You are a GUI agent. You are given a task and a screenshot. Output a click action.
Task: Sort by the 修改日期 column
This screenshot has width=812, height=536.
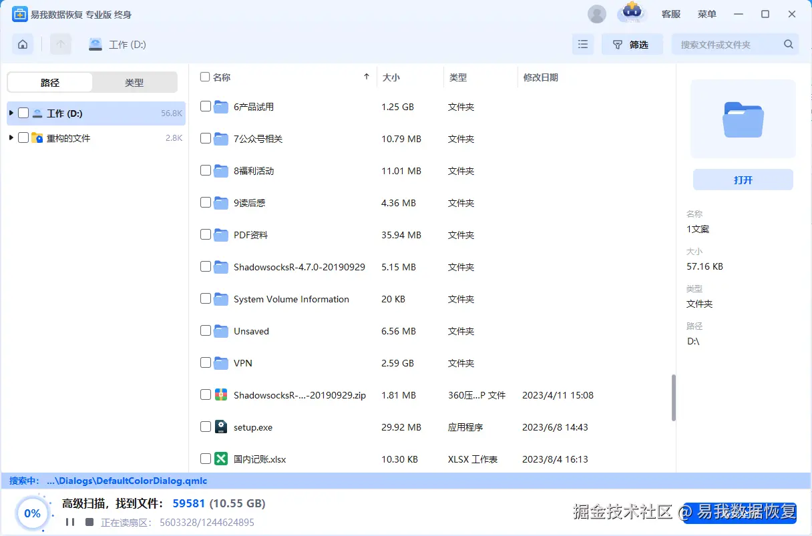pyautogui.click(x=541, y=77)
